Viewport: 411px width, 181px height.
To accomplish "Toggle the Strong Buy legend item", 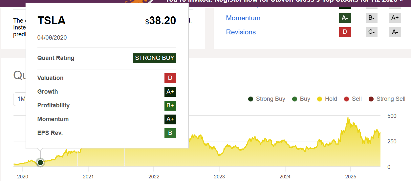I will pyautogui.click(x=267, y=99).
